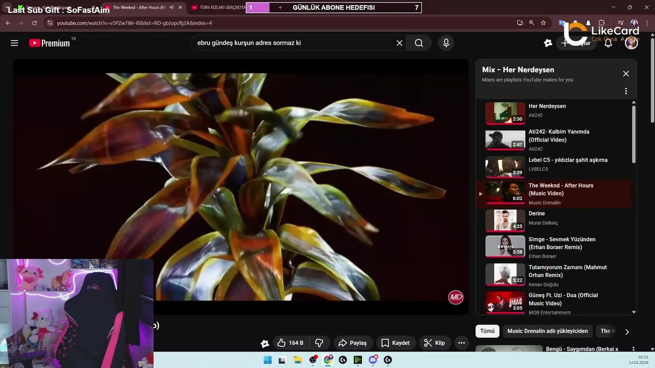Open more actions ellipsis below video
The width and height of the screenshot is (655, 368).
462,343
